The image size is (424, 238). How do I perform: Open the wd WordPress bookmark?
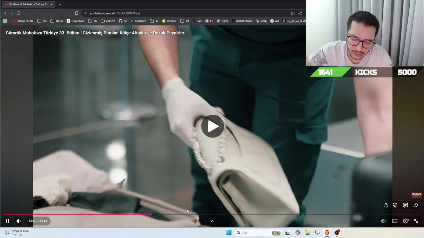click(275, 21)
